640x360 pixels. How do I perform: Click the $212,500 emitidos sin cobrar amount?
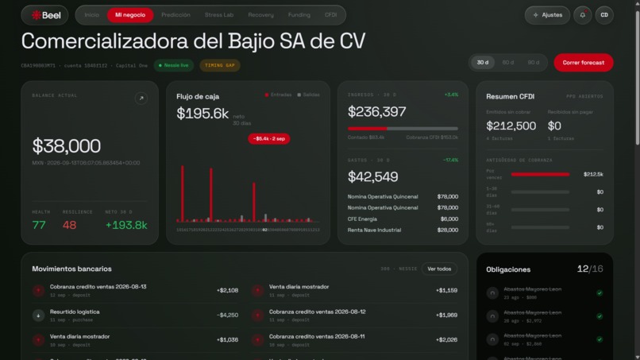[x=511, y=126]
